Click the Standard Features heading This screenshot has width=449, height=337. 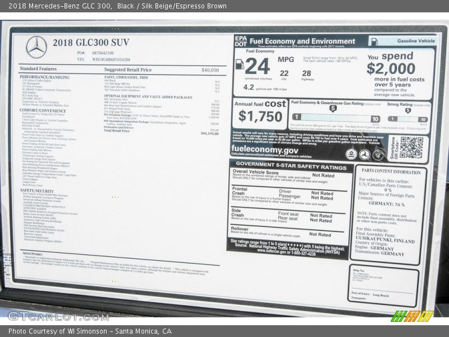click(38, 69)
